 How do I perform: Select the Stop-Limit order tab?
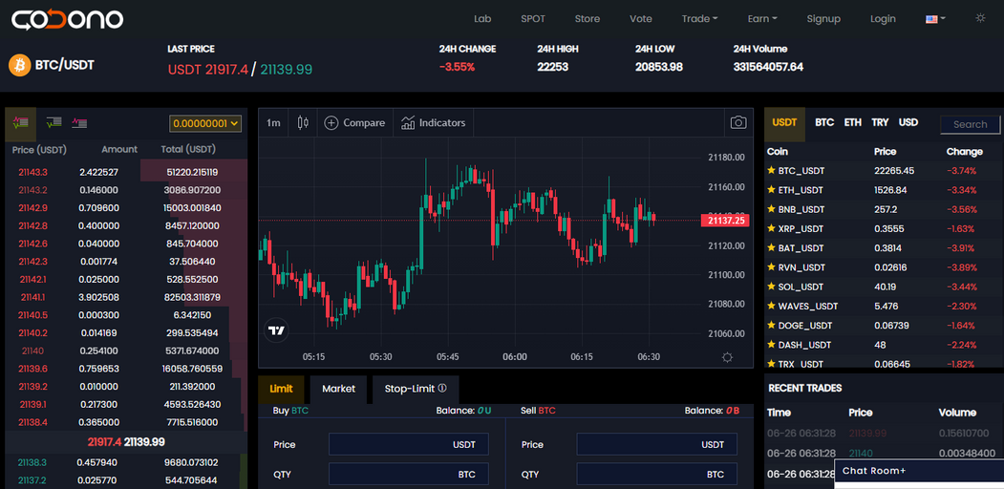[416, 389]
